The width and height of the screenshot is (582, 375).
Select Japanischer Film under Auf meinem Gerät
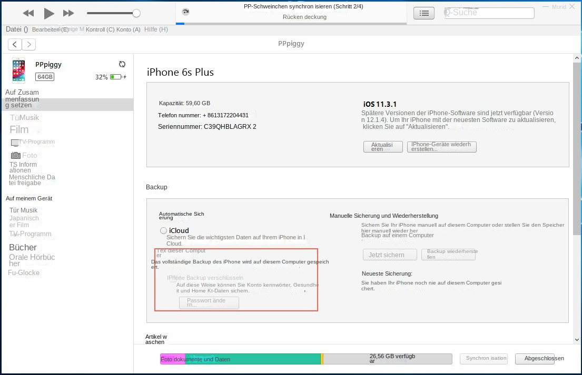pyautogui.click(x=24, y=221)
